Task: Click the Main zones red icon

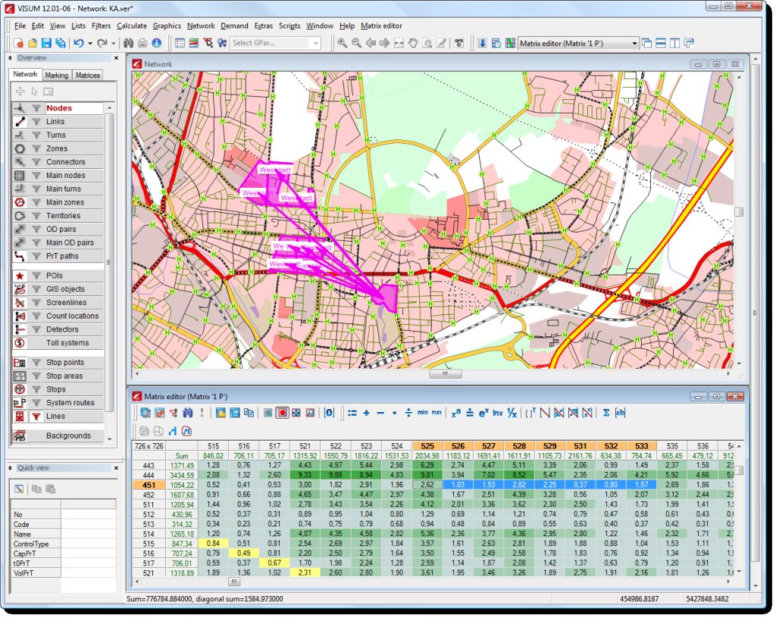Action: coord(19,202)
